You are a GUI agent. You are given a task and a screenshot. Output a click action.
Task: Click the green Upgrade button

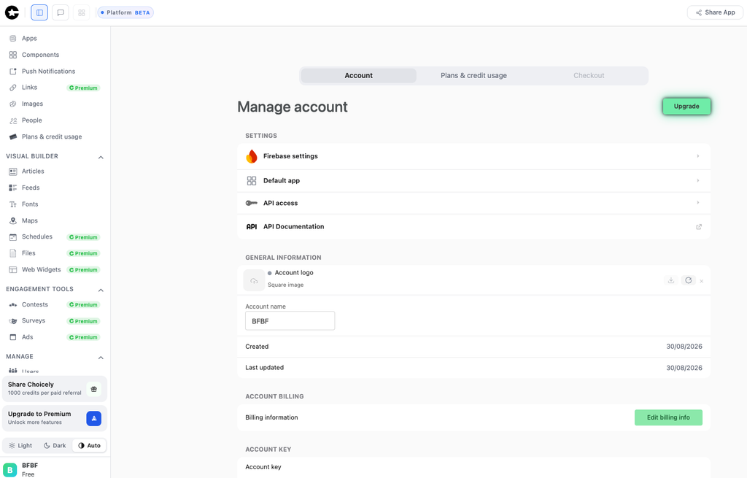click(x=686, y=107)
